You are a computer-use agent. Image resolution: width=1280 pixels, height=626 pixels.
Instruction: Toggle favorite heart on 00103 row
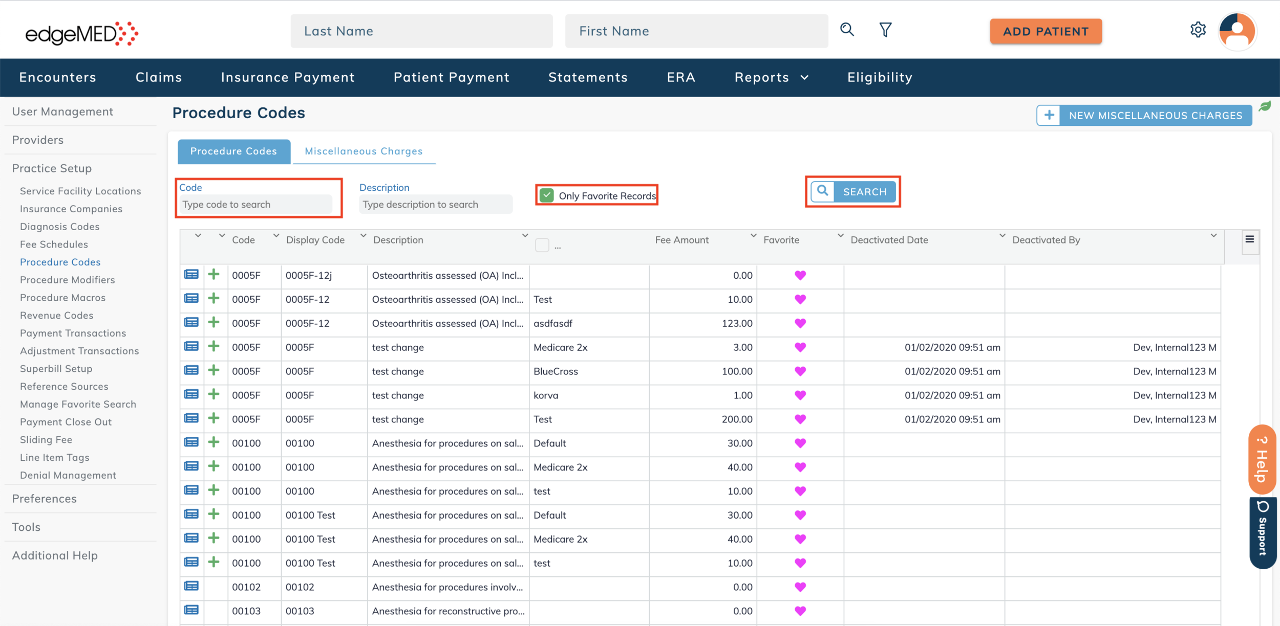point(800,611)
